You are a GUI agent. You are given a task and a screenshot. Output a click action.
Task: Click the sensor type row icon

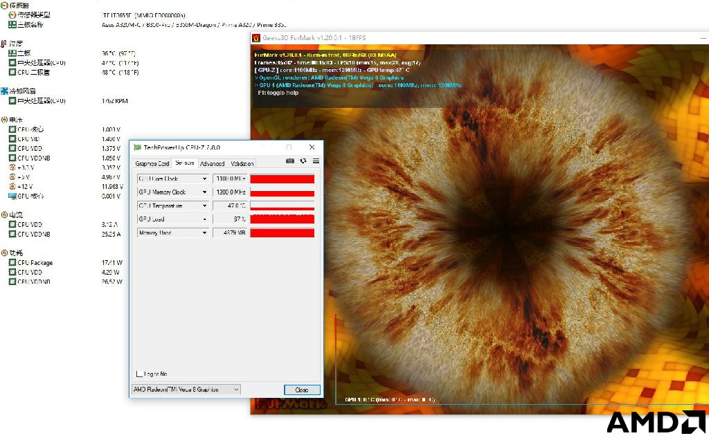(12, 15)
